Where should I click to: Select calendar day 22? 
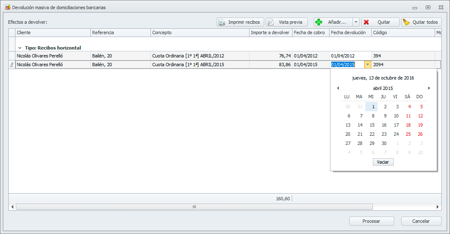372,134
